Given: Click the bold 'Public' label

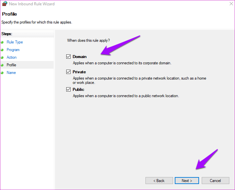Looking at the screenshot, I should click(x=78, y=90).
